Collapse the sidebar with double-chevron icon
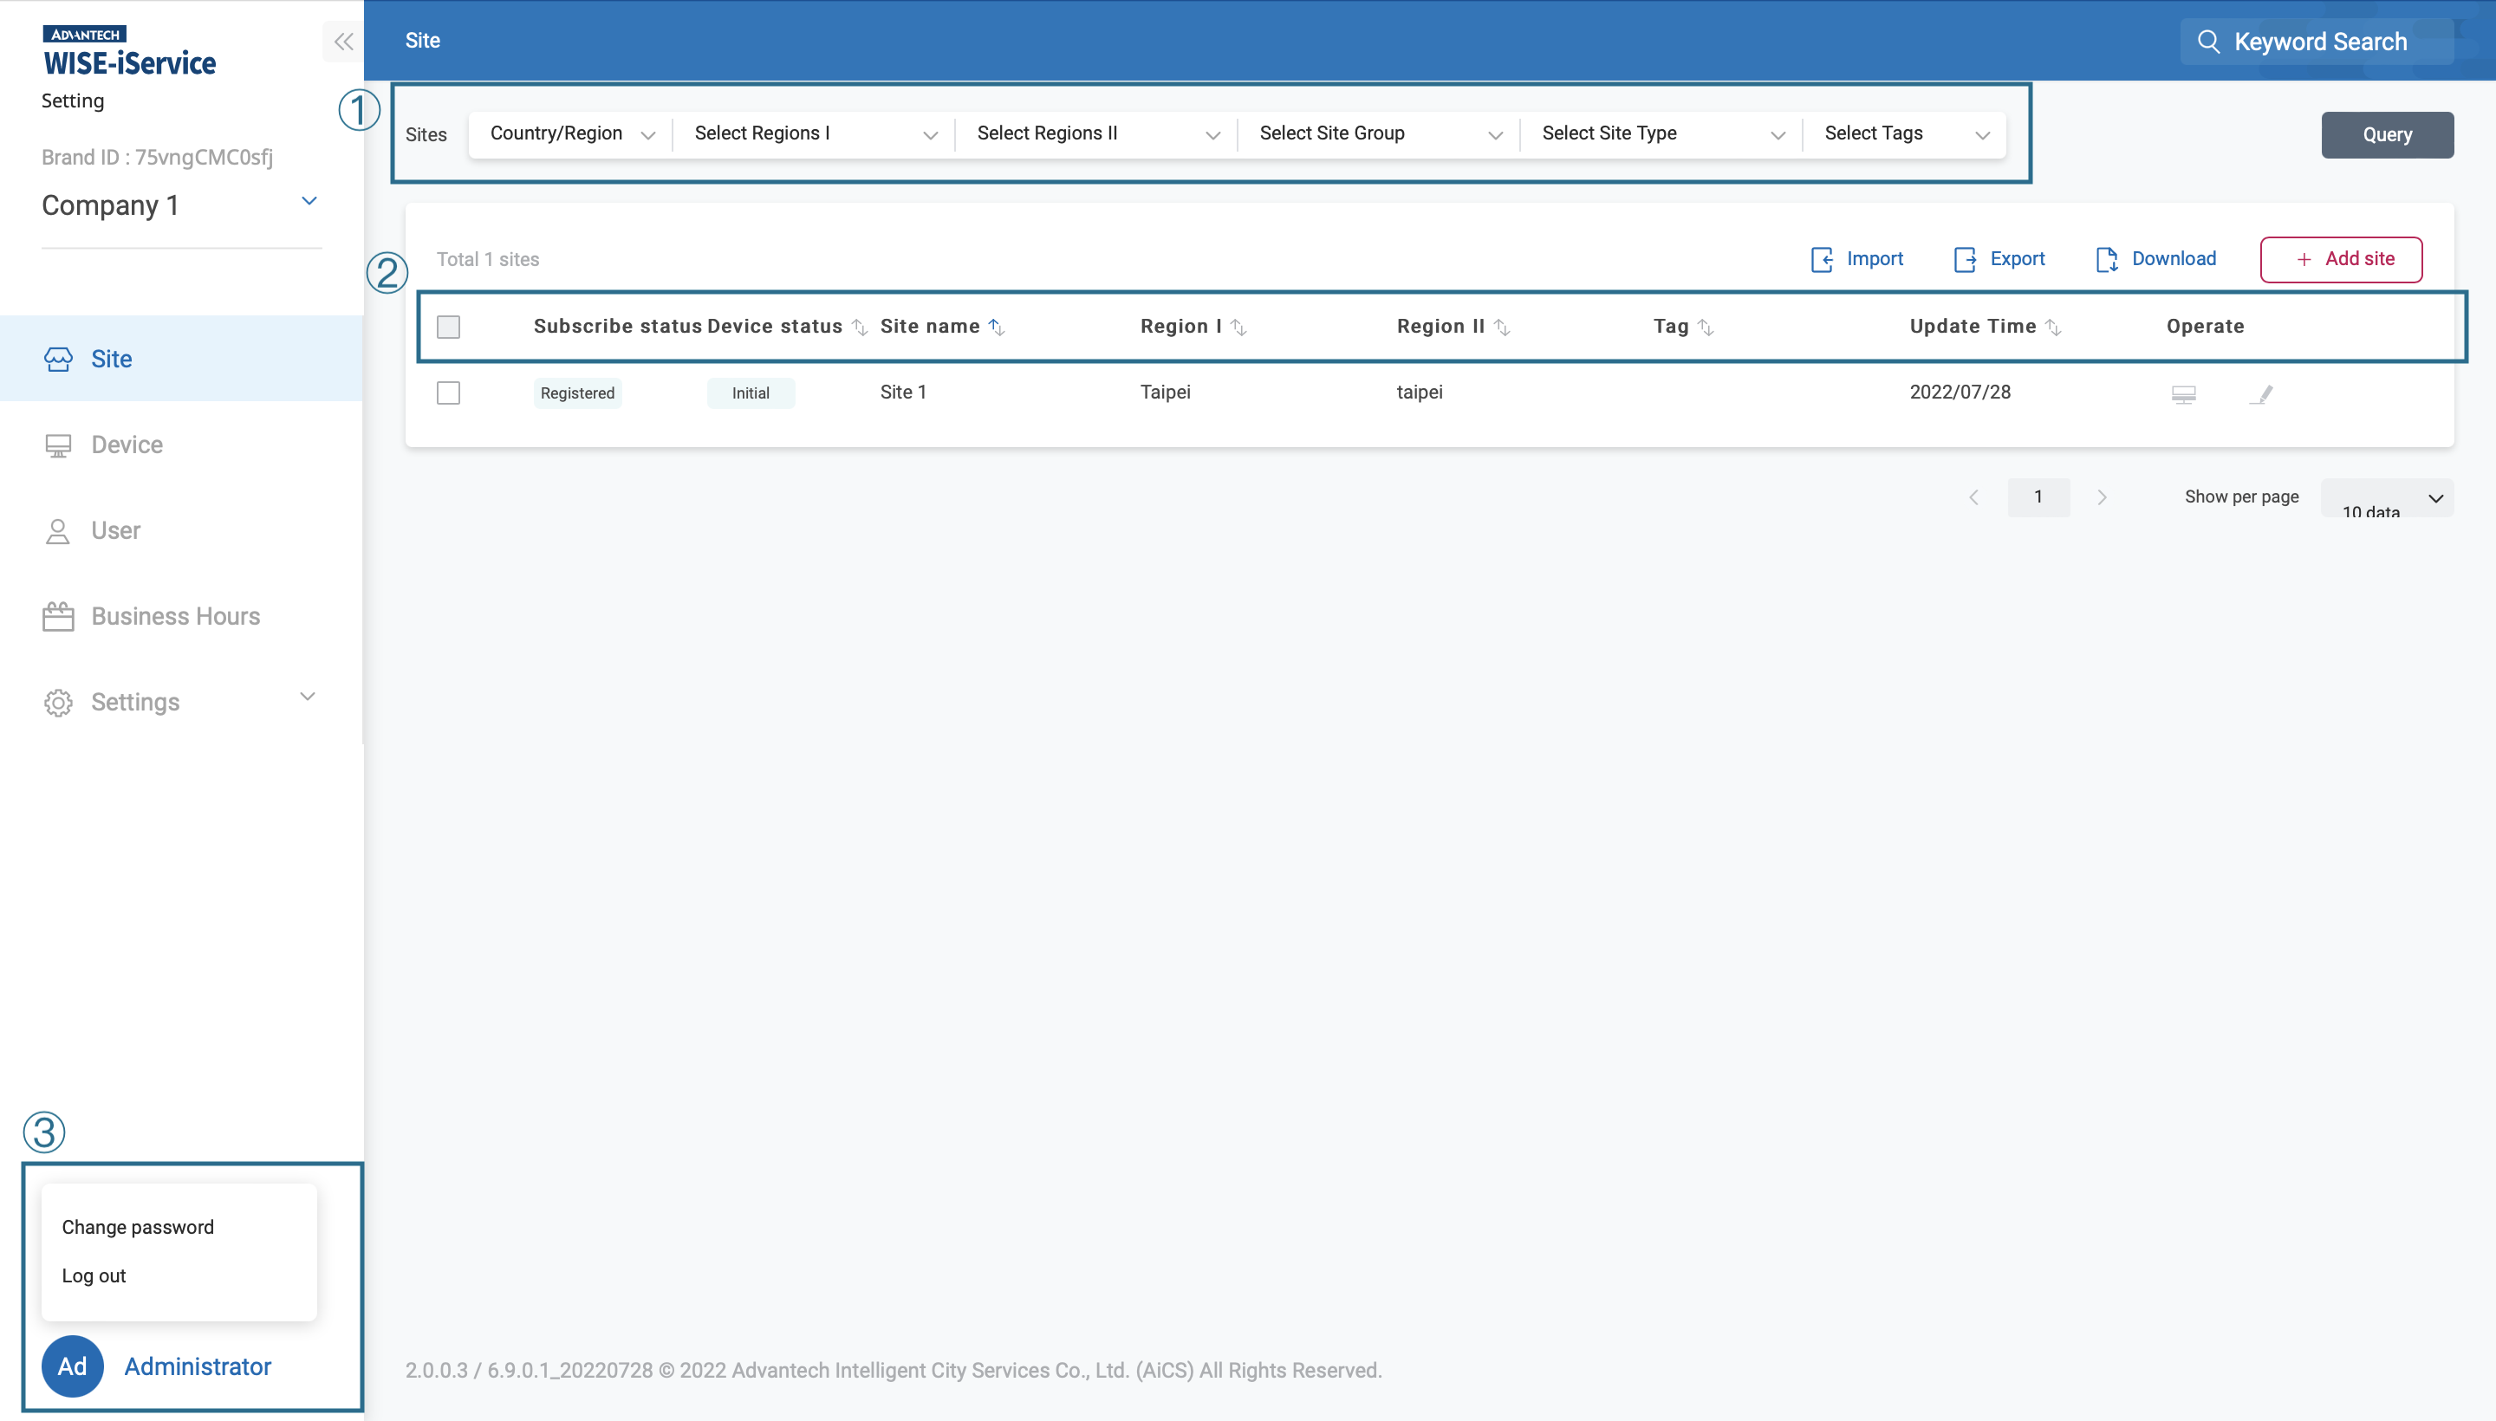This screenshot has width=2496, height=1421. tap(342, 42)
